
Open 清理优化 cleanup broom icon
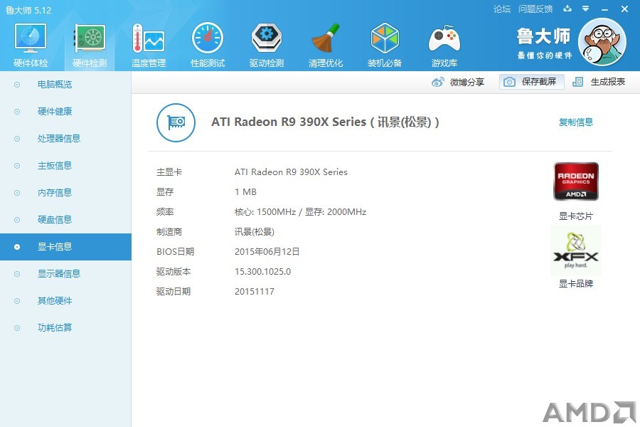coord(325,38)
